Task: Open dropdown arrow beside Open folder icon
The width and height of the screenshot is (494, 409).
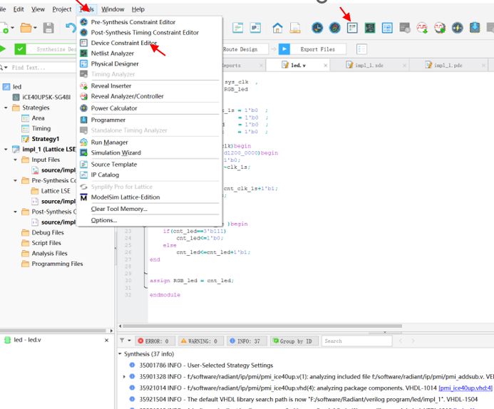Action: 36,28
